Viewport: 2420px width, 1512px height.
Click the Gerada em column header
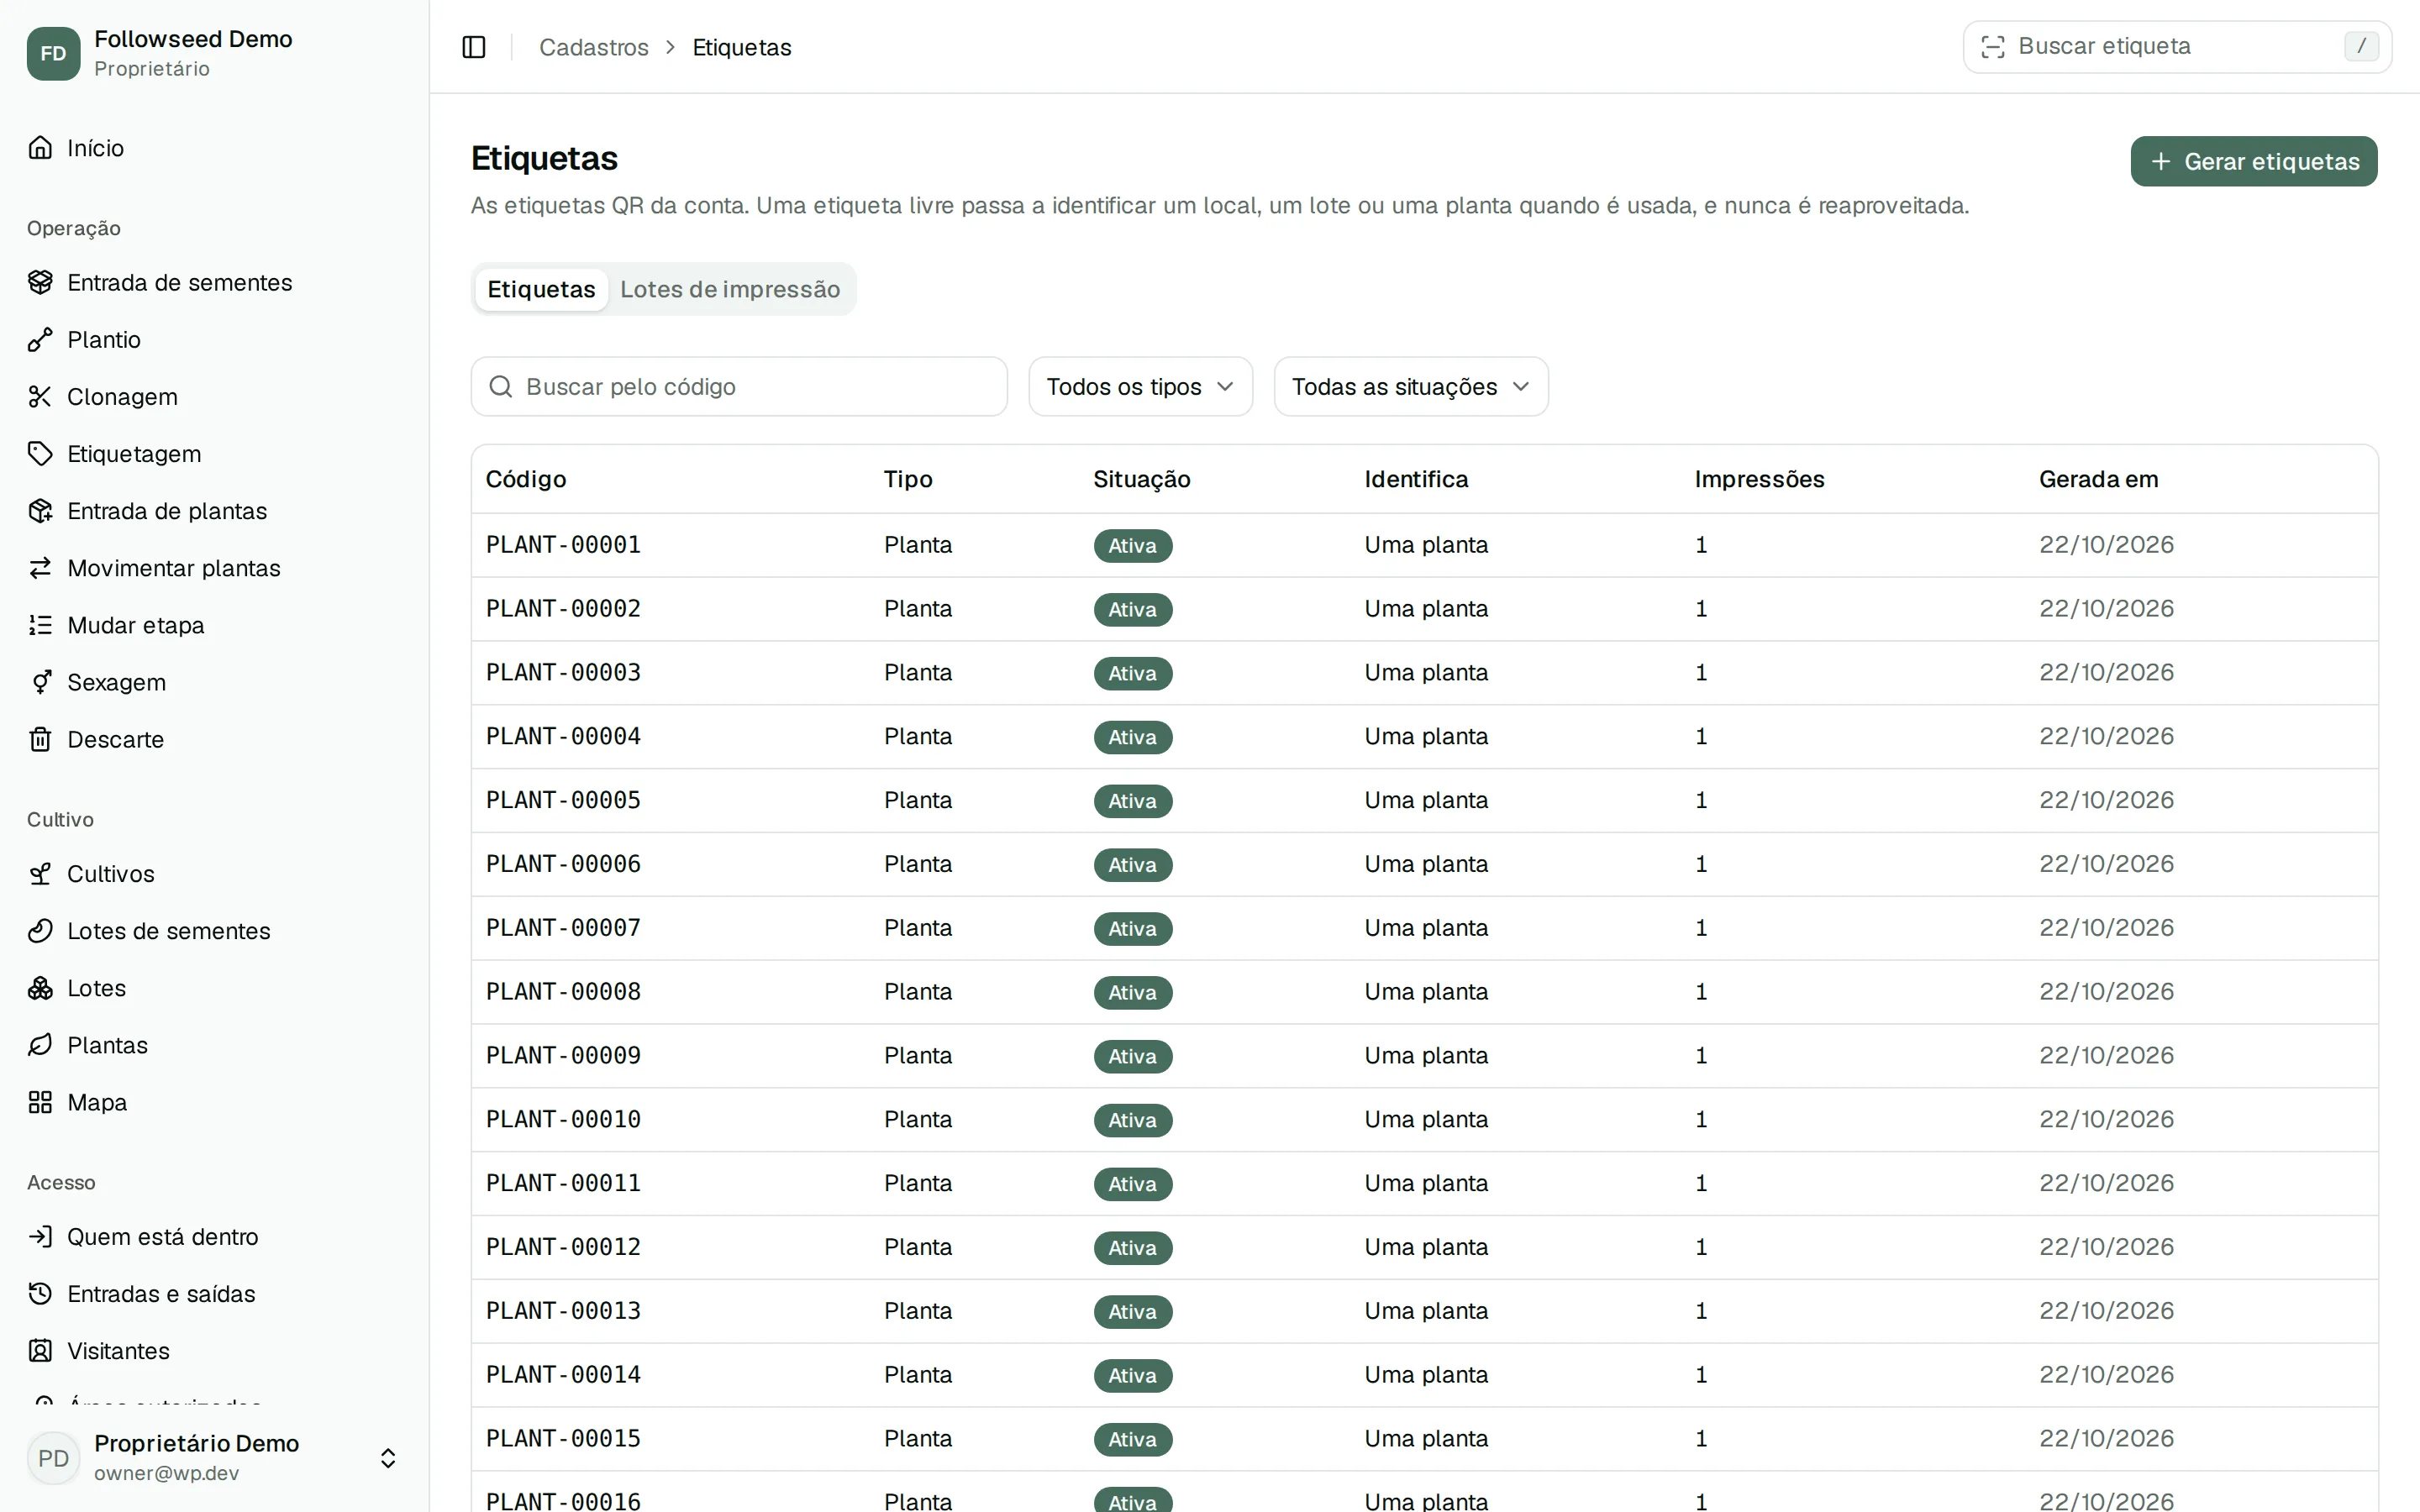[x=2098, y=479]
